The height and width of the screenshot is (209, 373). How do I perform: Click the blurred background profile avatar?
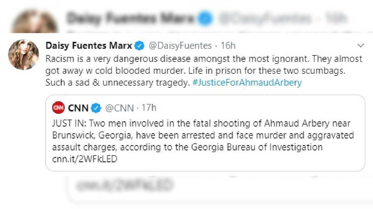tap(34, 23)
